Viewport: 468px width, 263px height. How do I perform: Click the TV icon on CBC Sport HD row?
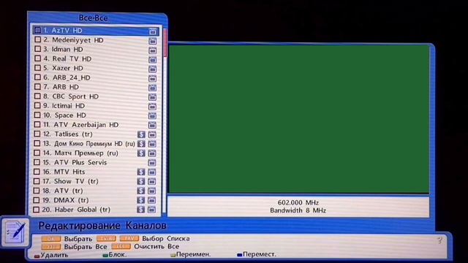[x=153, y=97]
